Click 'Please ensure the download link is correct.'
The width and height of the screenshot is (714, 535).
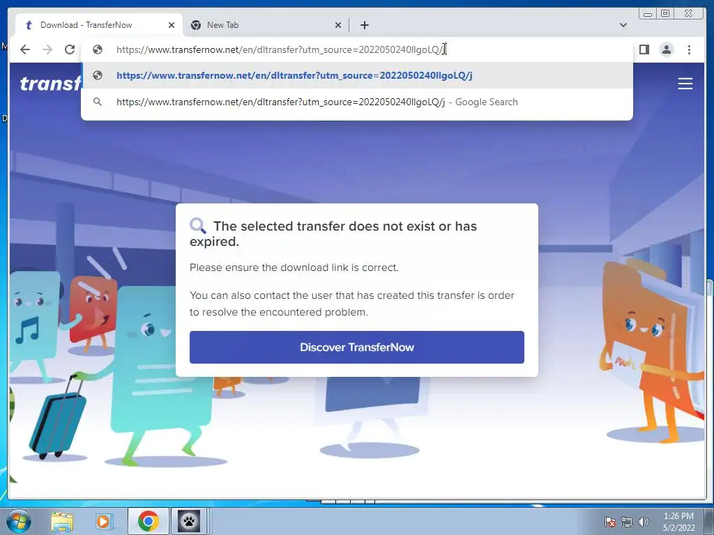point(294,267)
